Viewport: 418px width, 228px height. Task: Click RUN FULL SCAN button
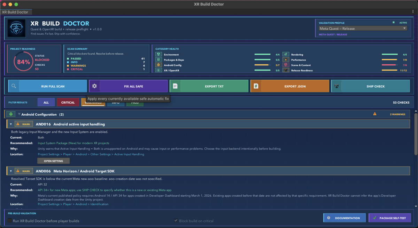point(48,86)
